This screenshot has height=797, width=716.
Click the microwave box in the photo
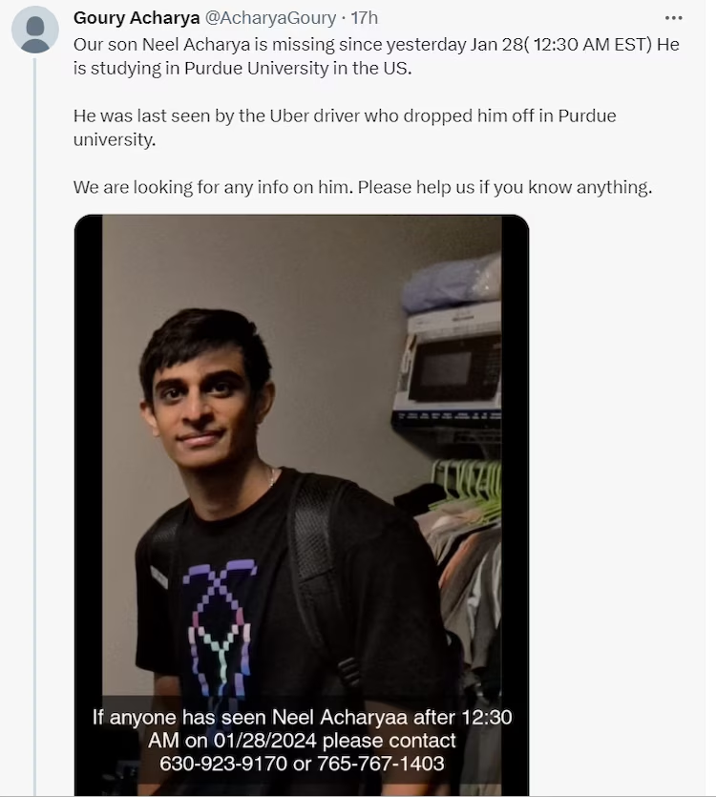449,367
